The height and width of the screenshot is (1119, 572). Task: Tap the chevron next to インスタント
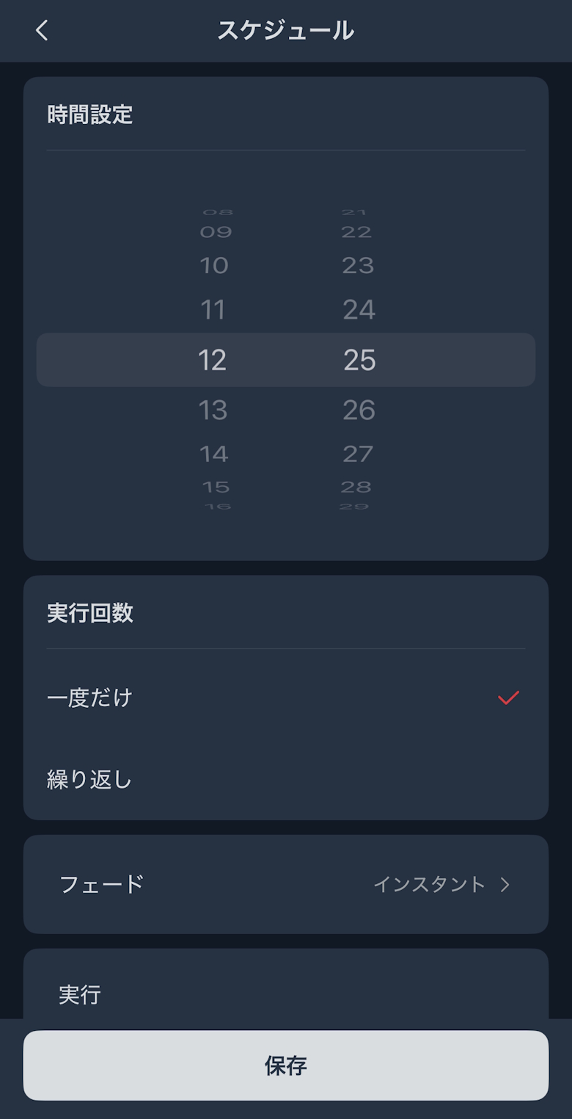click(x=505, y=885)
